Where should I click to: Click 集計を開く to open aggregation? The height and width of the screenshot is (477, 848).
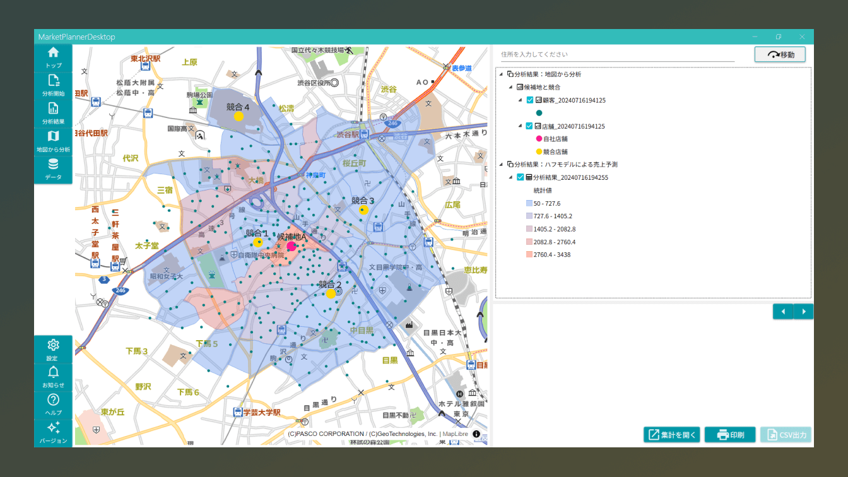[672, 435]
